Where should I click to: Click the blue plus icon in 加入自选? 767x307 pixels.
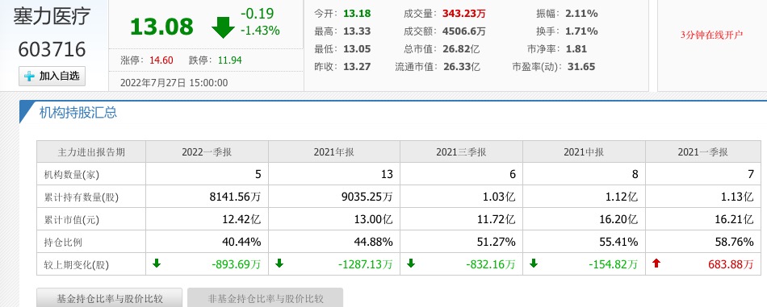click(x=29, y=76)
